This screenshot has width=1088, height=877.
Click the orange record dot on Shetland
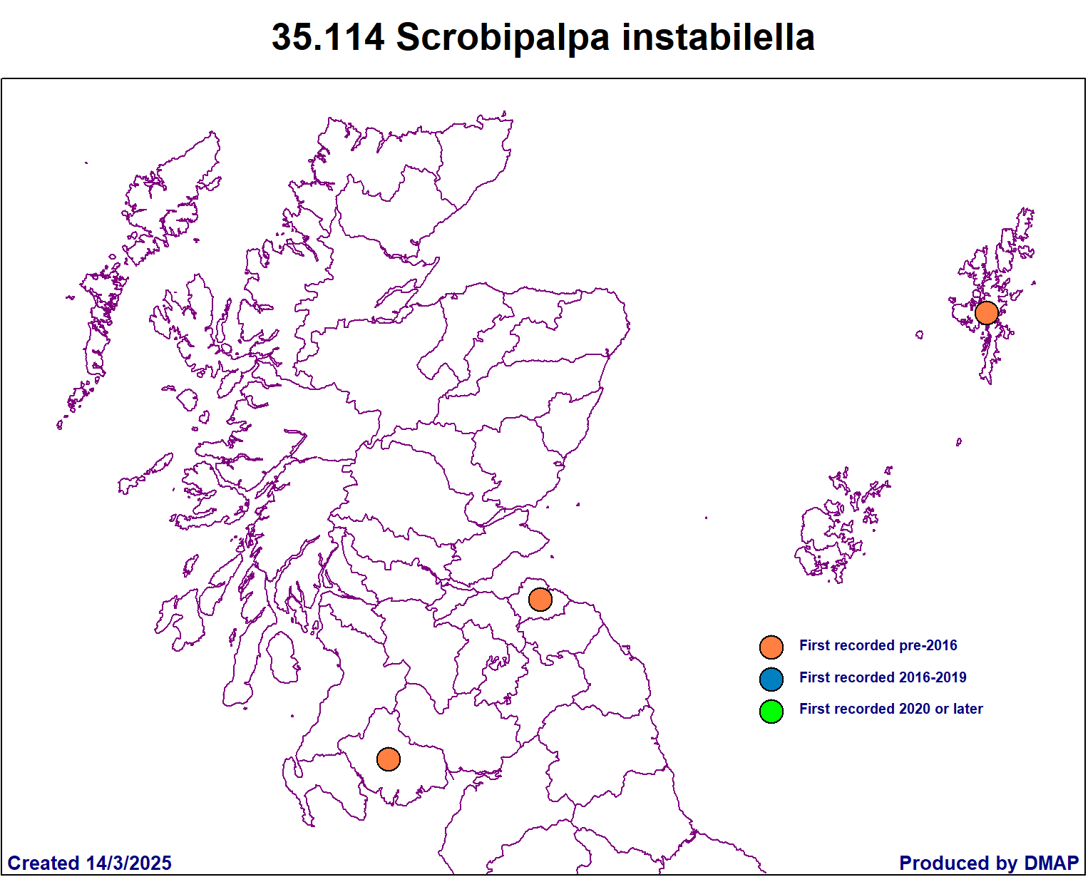coord(986,312)
